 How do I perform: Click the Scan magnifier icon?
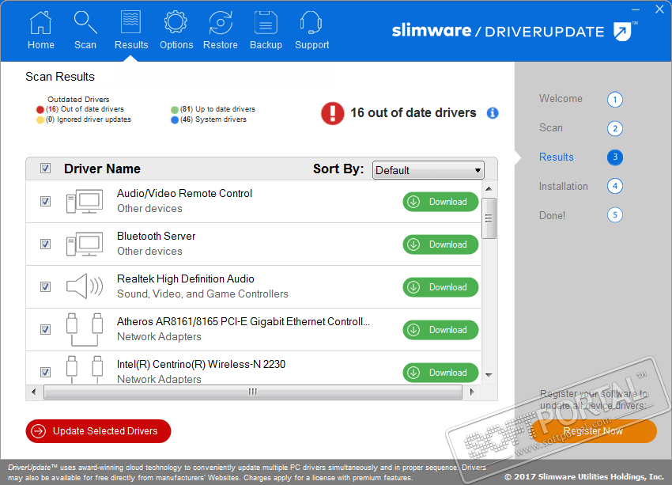[x=85, y=22]
